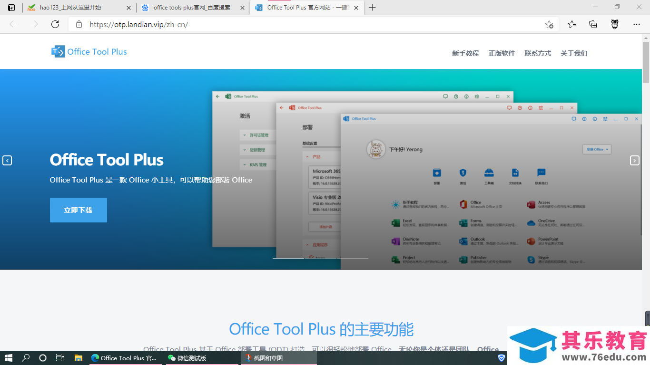Close the Baidu search tab
The width and height of the screenshot is (650, 365).
tap(242, 8)
